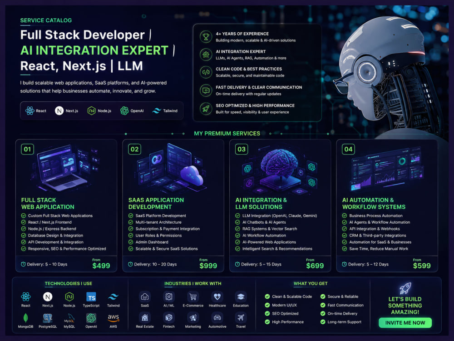Click the $699 price on AI Integration card

(315, 266)
